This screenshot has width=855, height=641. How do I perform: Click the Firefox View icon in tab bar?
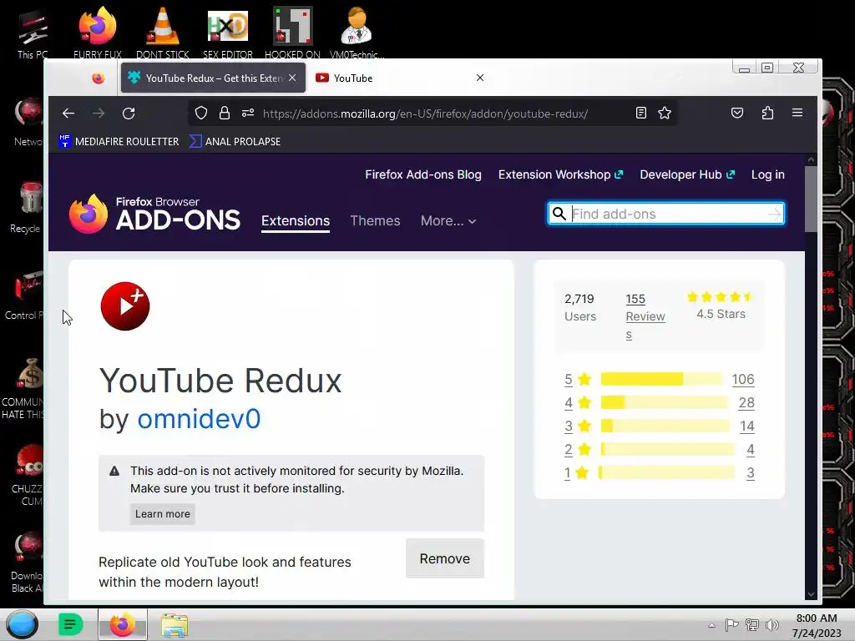[x=99, y=78]
